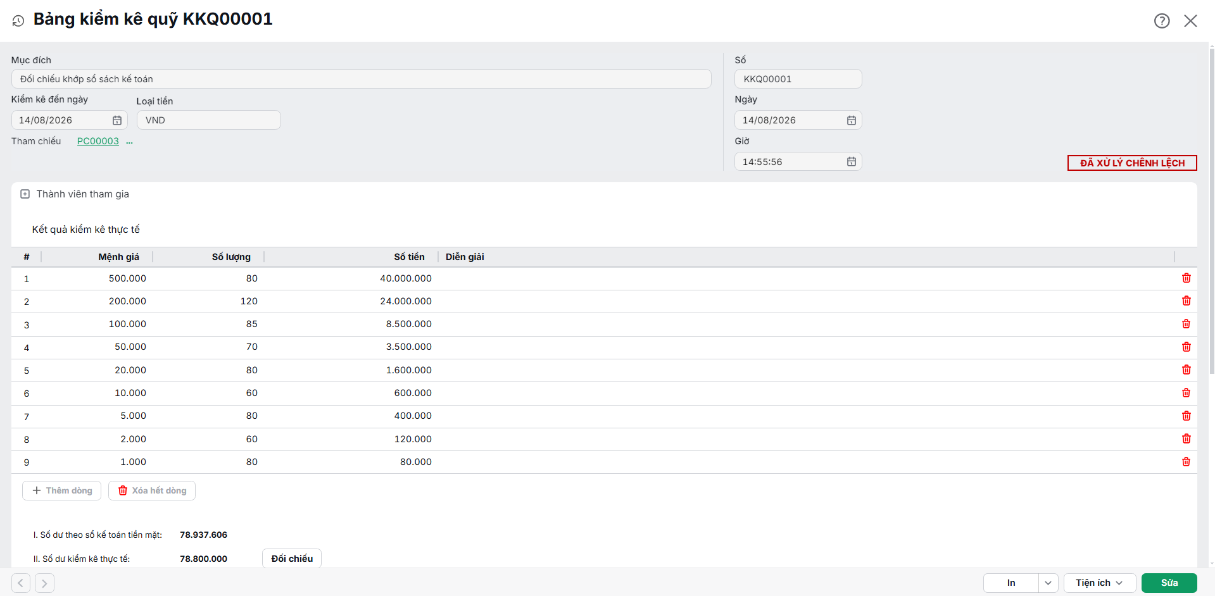Delete the 100.000 denomination row
The width and height of the screenshot is (1215, 596).
coord(1187,324)
